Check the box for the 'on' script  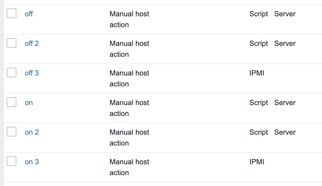pos(11,102)
